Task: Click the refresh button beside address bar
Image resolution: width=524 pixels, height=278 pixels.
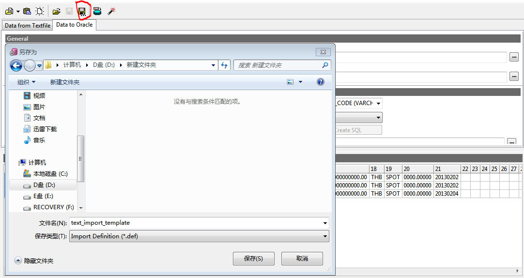Action: pos(224,65)
